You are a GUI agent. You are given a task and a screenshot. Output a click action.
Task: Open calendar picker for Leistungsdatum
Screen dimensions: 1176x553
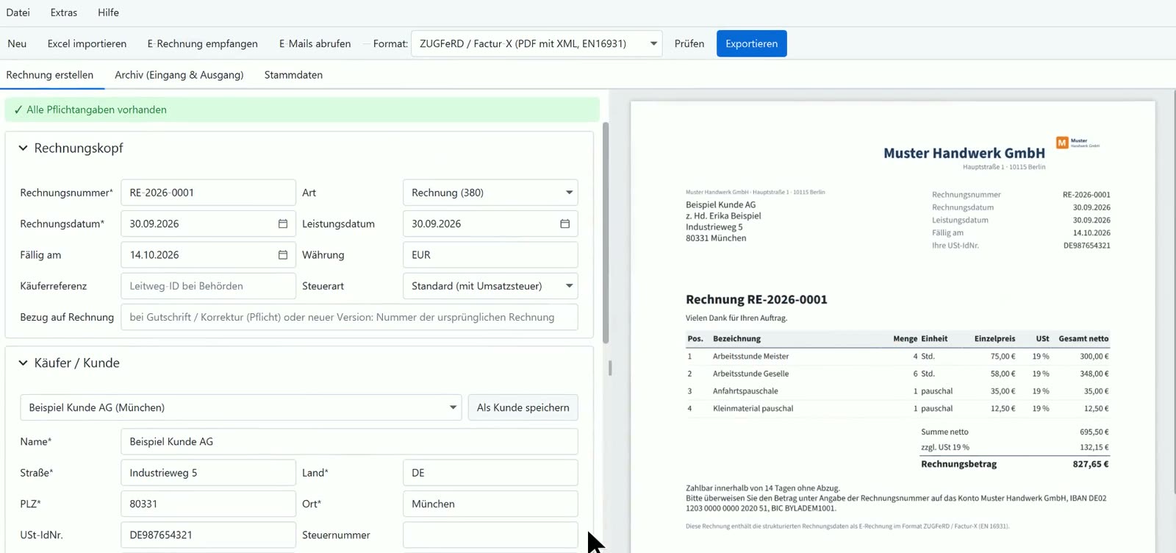coord(565,224)
